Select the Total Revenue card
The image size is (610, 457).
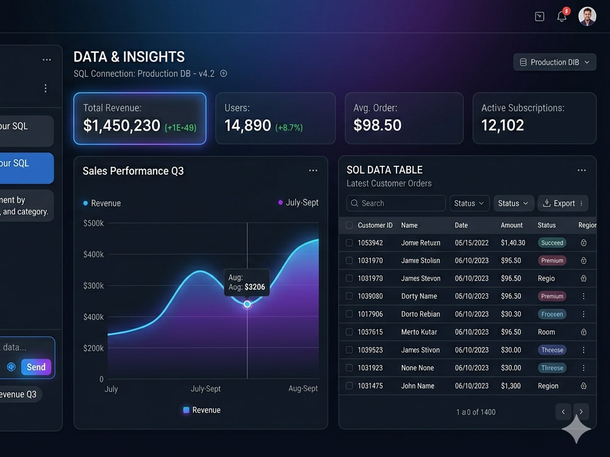(x=140, y=119)
